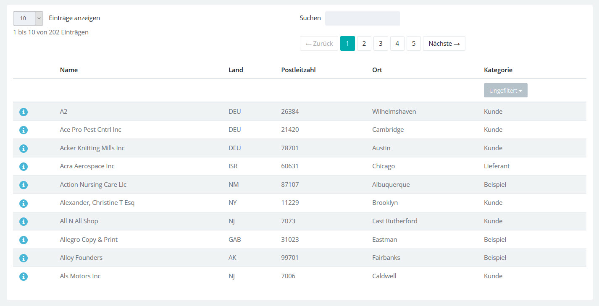Image resolution: width=599 pixels, height=306 pixels.
Task: Click the Zurück previous-page button
Action: pyautogui.click(x=319, y=44)
